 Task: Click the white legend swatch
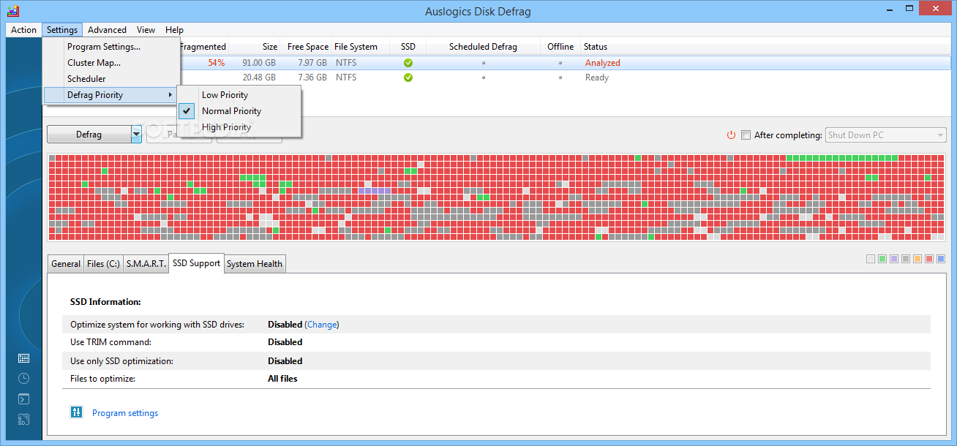(870, 259)
